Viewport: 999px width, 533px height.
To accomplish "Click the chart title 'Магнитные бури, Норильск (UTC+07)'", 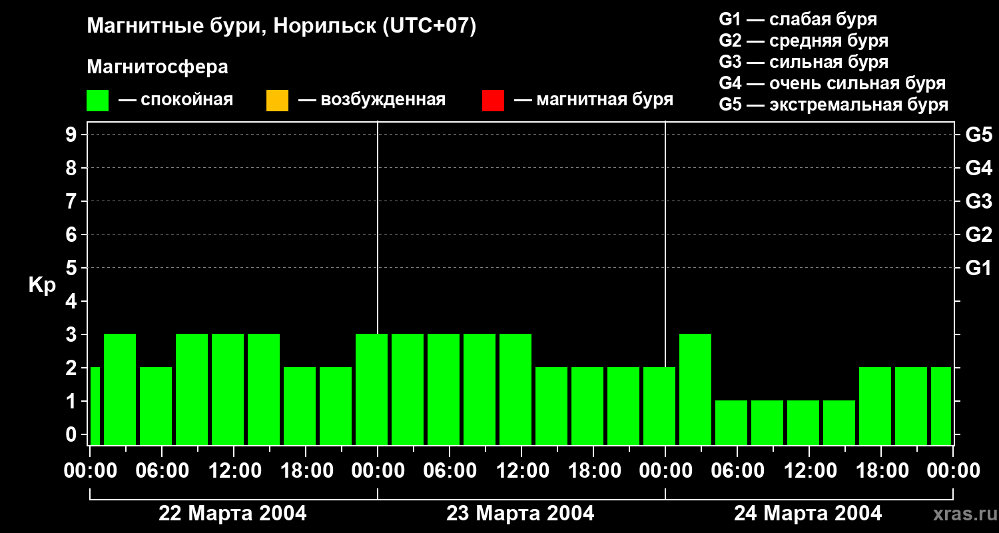I will tap(282, 27).
